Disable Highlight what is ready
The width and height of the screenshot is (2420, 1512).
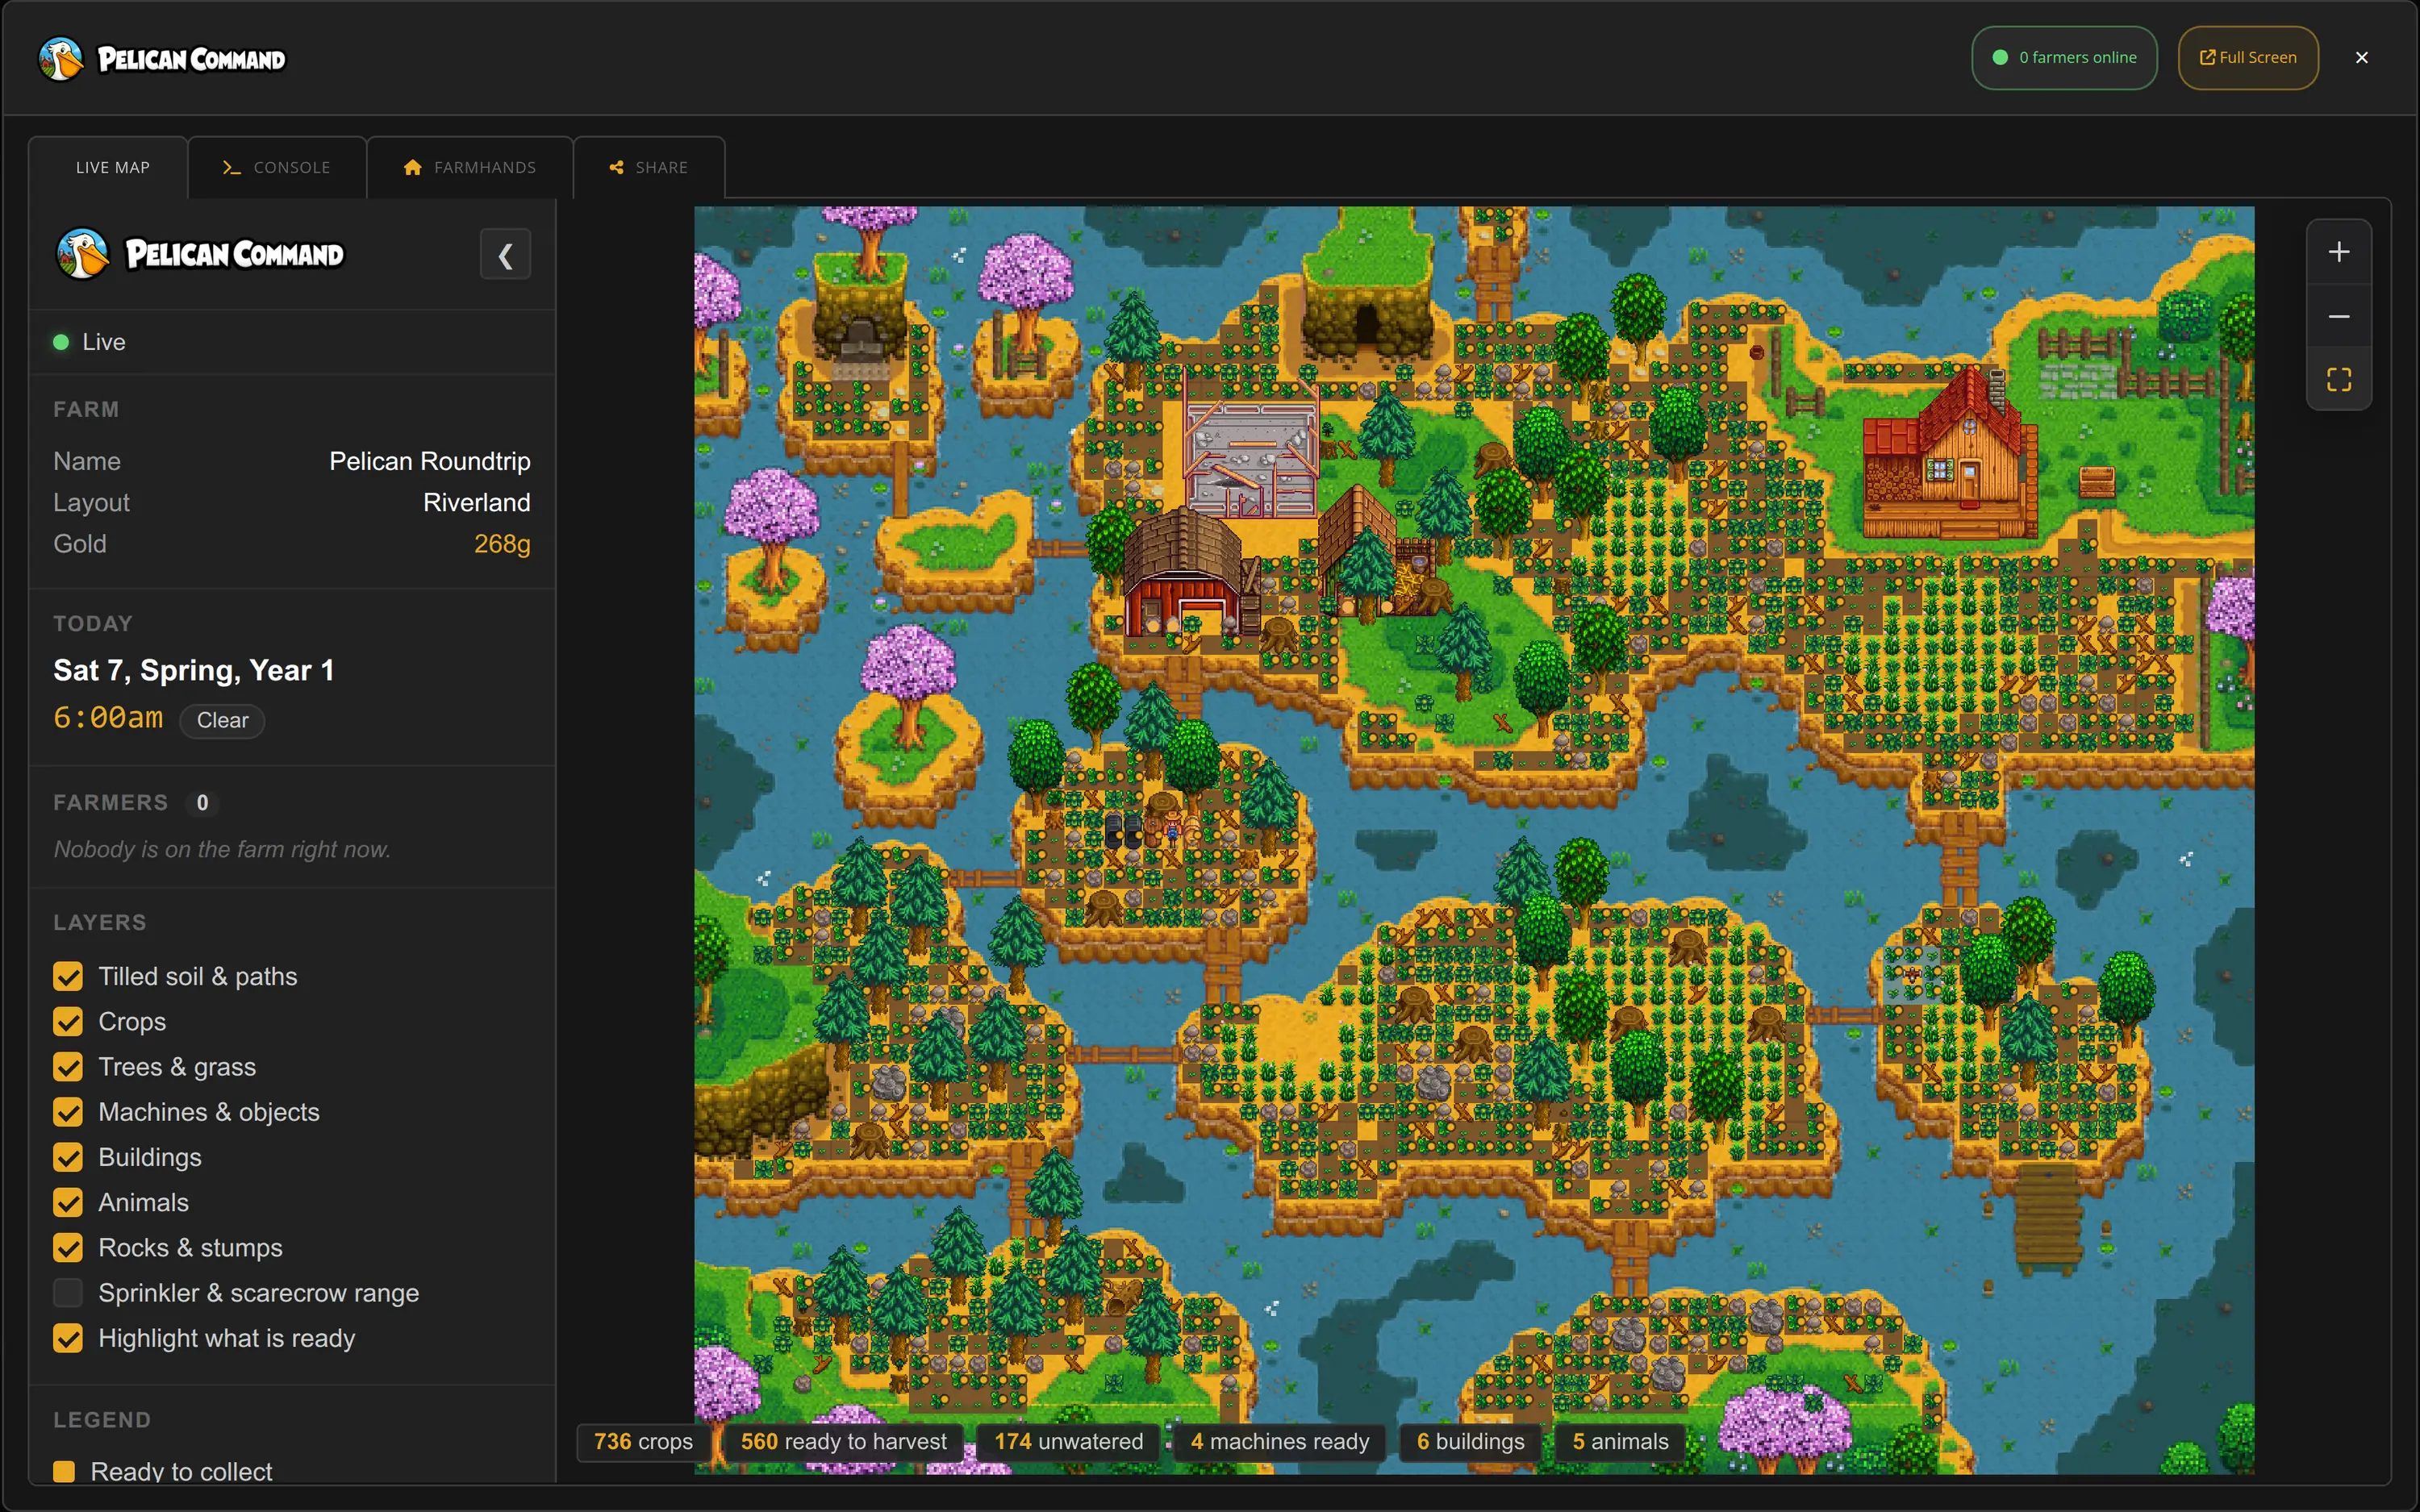pos(68,1338)
